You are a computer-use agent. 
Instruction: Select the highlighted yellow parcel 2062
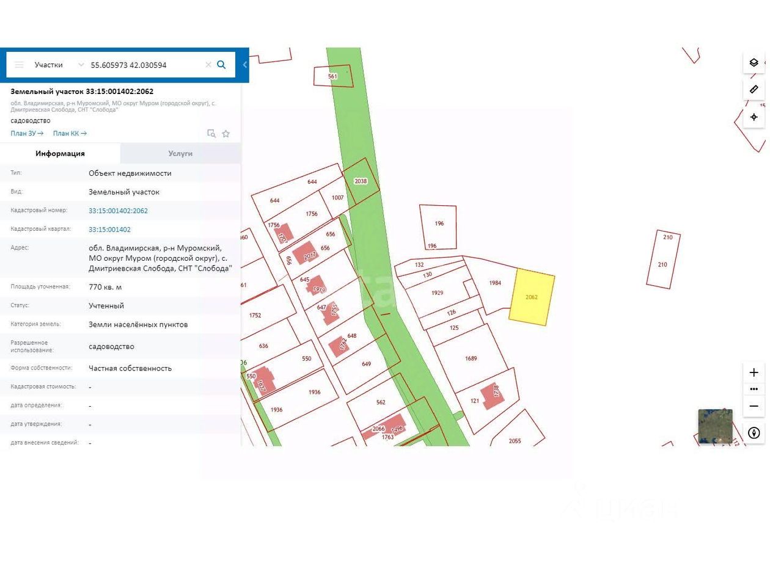[x=532, y=297]
